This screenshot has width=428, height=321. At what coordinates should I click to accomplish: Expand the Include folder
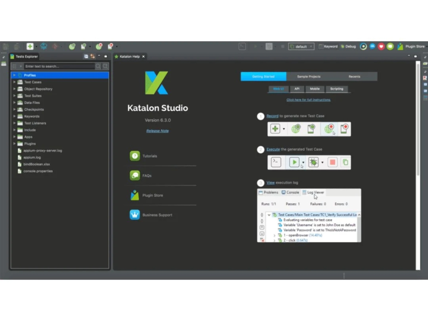click(14, 130)
